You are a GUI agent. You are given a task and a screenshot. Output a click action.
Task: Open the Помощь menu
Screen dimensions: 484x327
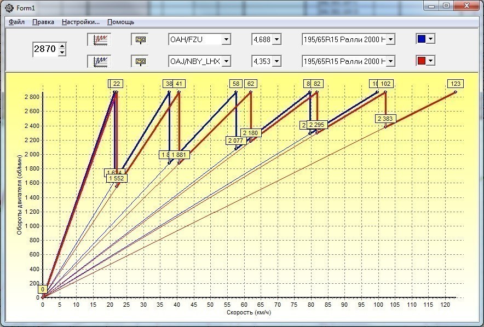point(120,22)
